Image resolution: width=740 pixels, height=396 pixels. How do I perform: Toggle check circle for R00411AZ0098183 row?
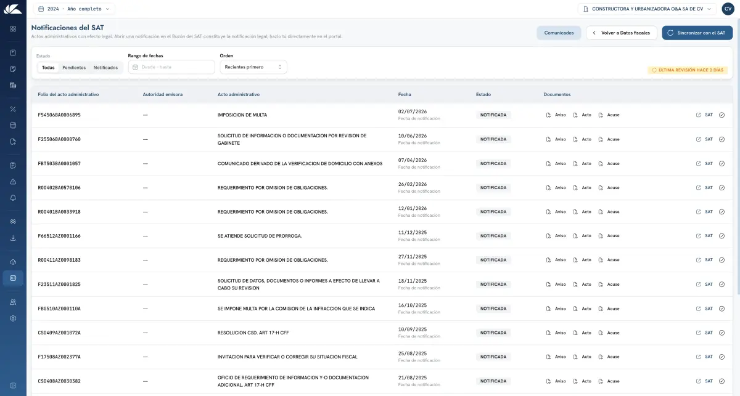point(721,260)
